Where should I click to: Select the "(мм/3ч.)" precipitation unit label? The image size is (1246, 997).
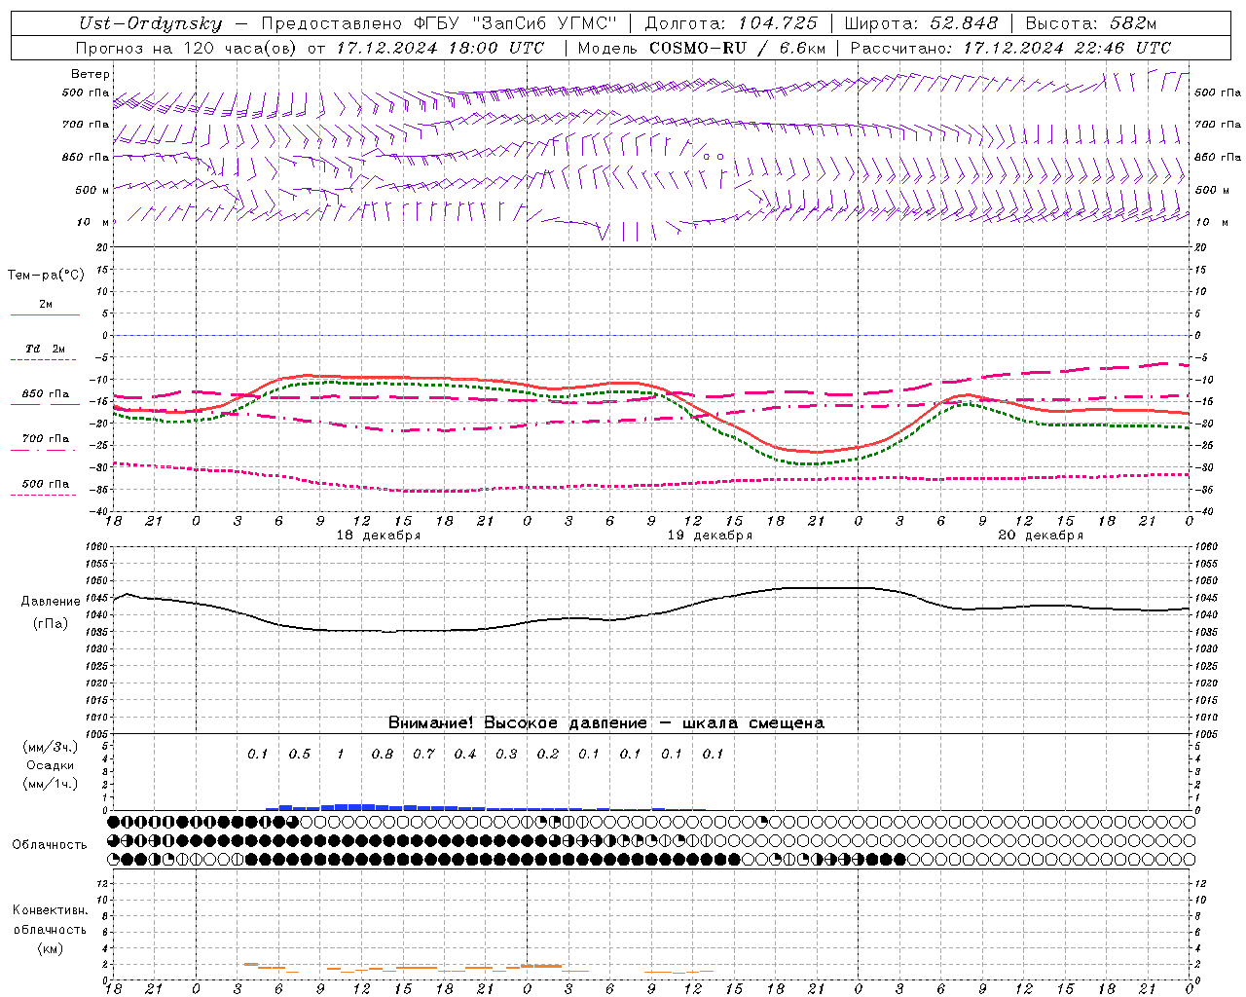coord(51,747)
